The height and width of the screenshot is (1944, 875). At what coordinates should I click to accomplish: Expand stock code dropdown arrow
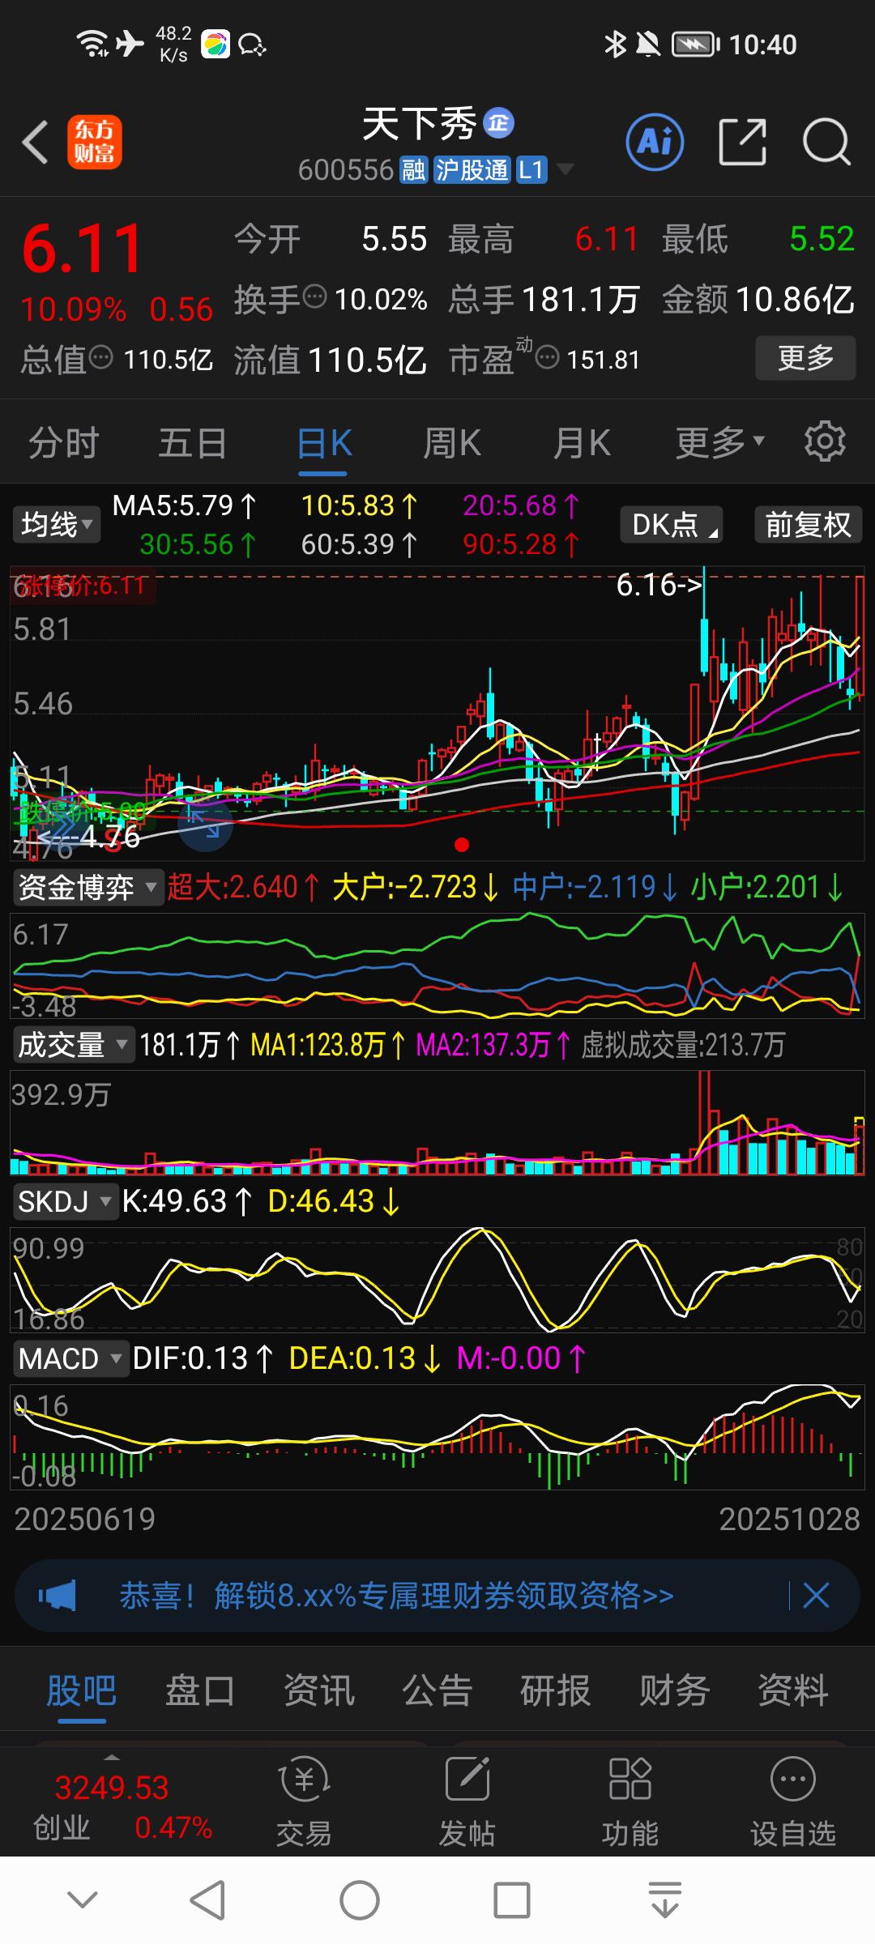[x=565, y=169]
